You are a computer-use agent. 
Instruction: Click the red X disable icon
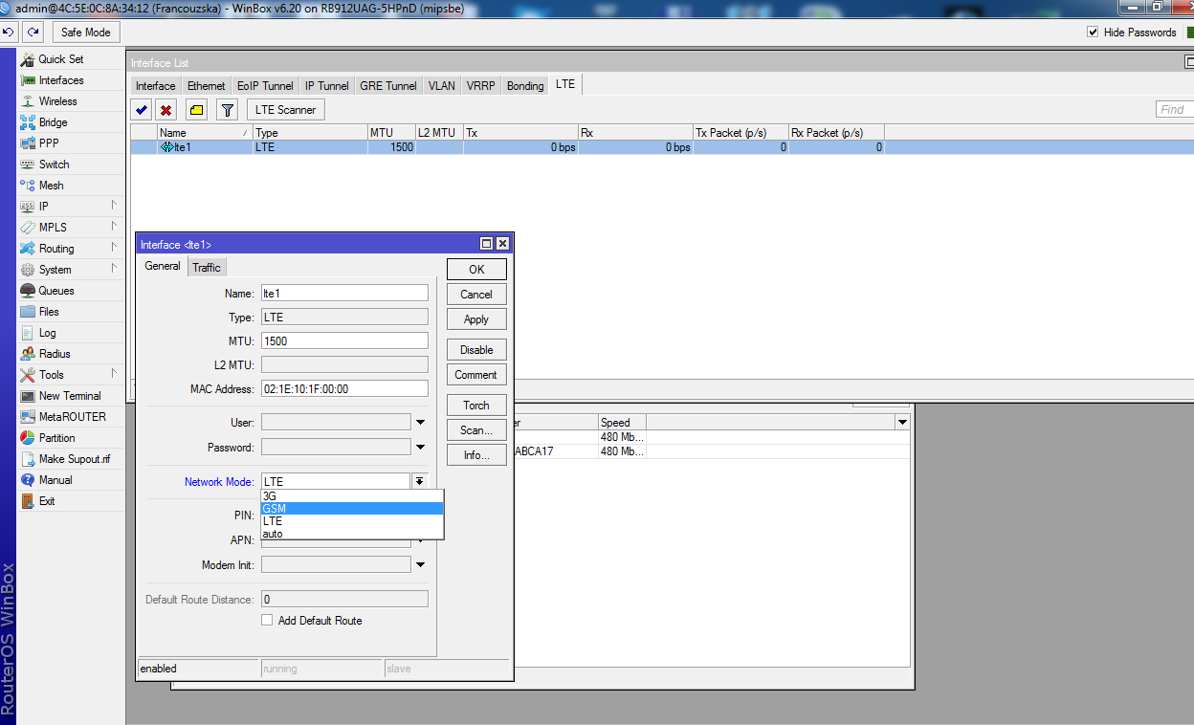coord(166,110)
